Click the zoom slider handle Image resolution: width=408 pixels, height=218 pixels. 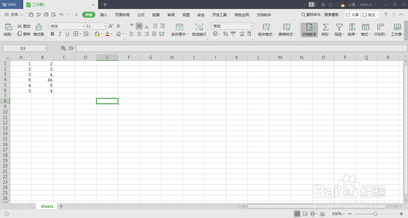pyautogui.click(x=375, y=214)
